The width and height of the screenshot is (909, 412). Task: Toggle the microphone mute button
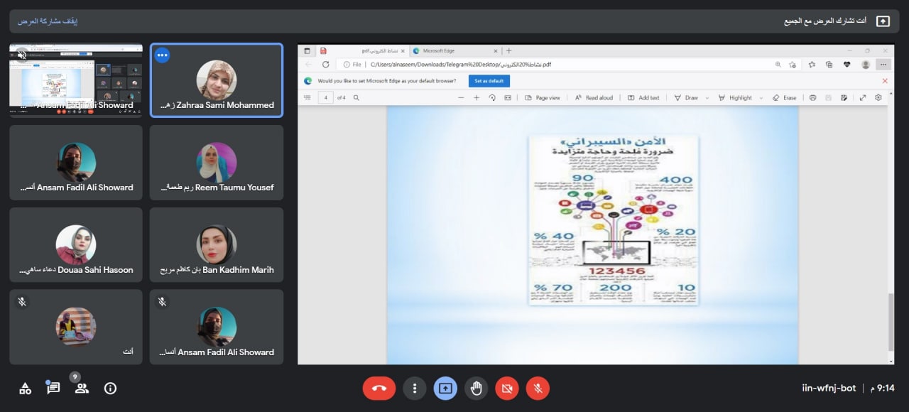tap(538, 388)
